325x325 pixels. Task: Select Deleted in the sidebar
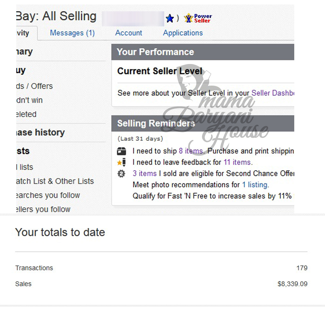coord(26,114)
